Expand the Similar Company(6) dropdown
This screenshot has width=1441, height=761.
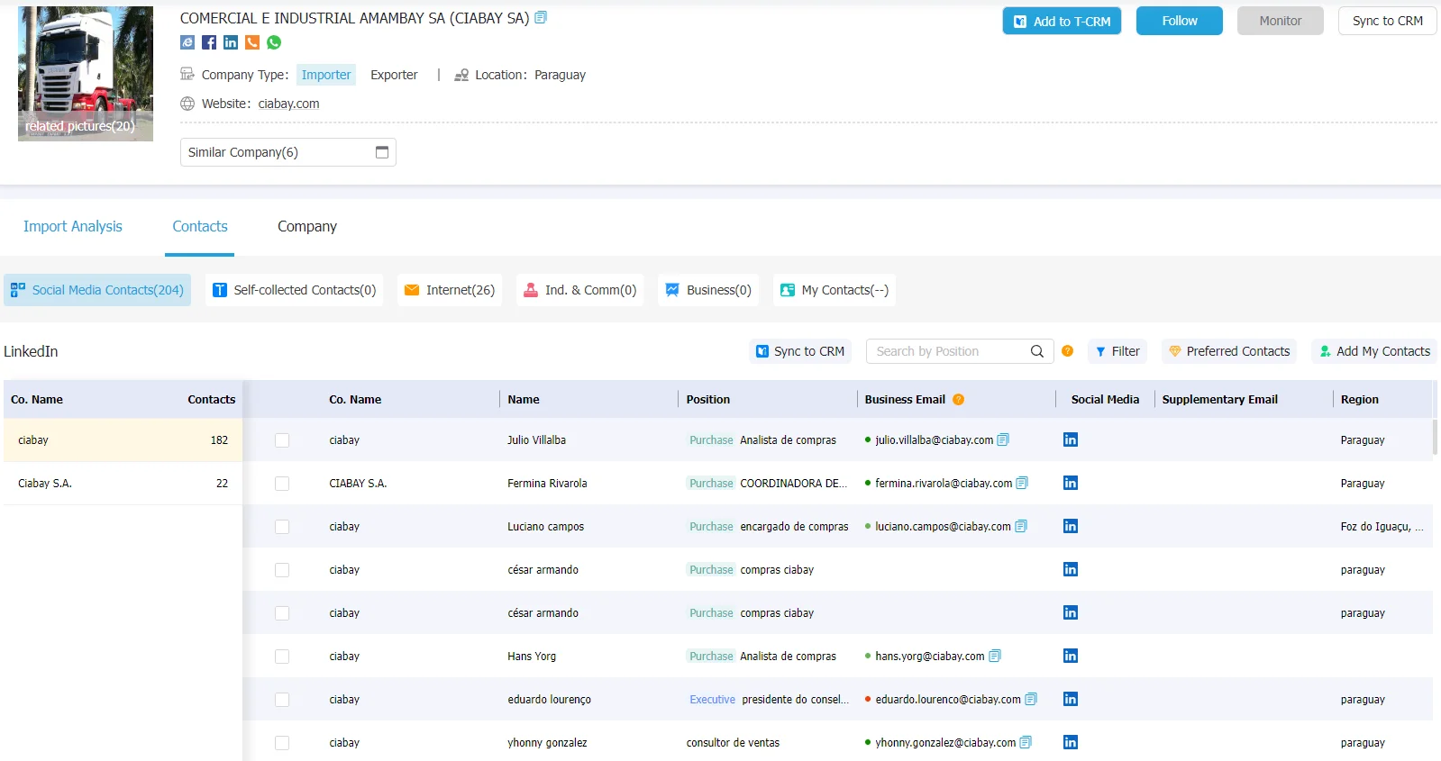tap(288, 152)
